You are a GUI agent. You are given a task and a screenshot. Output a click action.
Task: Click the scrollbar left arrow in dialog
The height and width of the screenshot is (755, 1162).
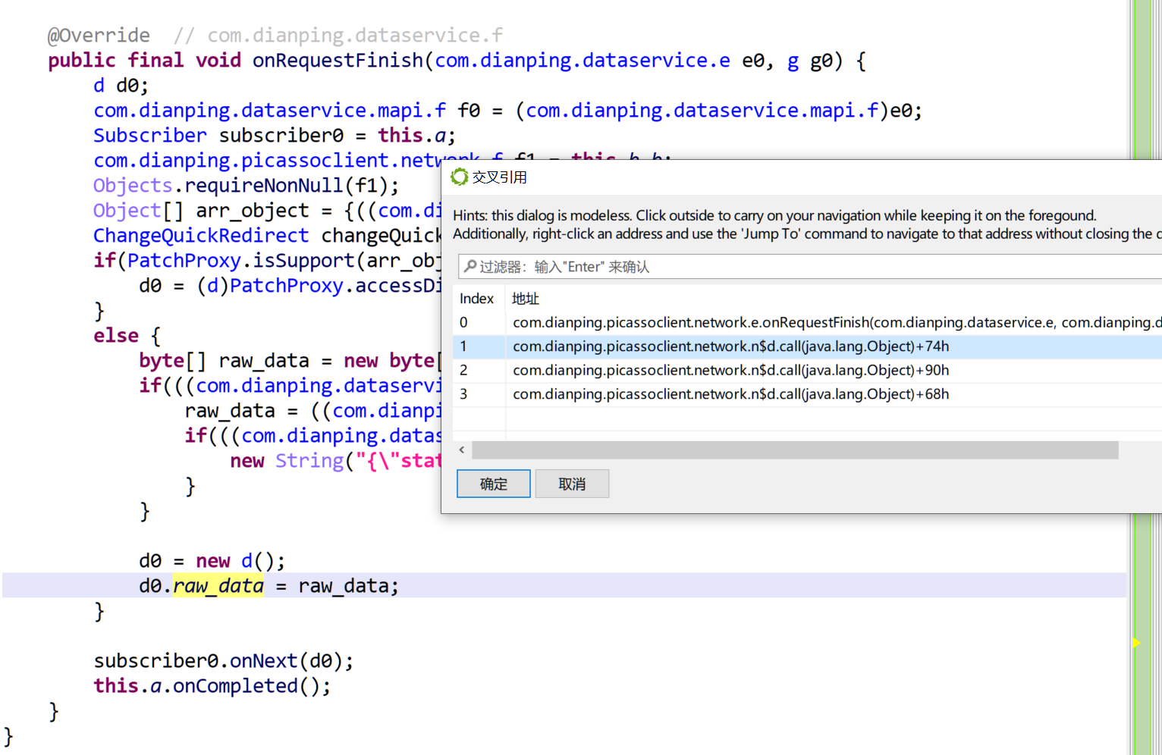point(462,450)
